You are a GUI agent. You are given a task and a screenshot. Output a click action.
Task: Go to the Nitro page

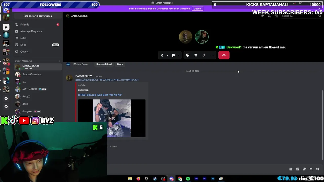[38, 38]
